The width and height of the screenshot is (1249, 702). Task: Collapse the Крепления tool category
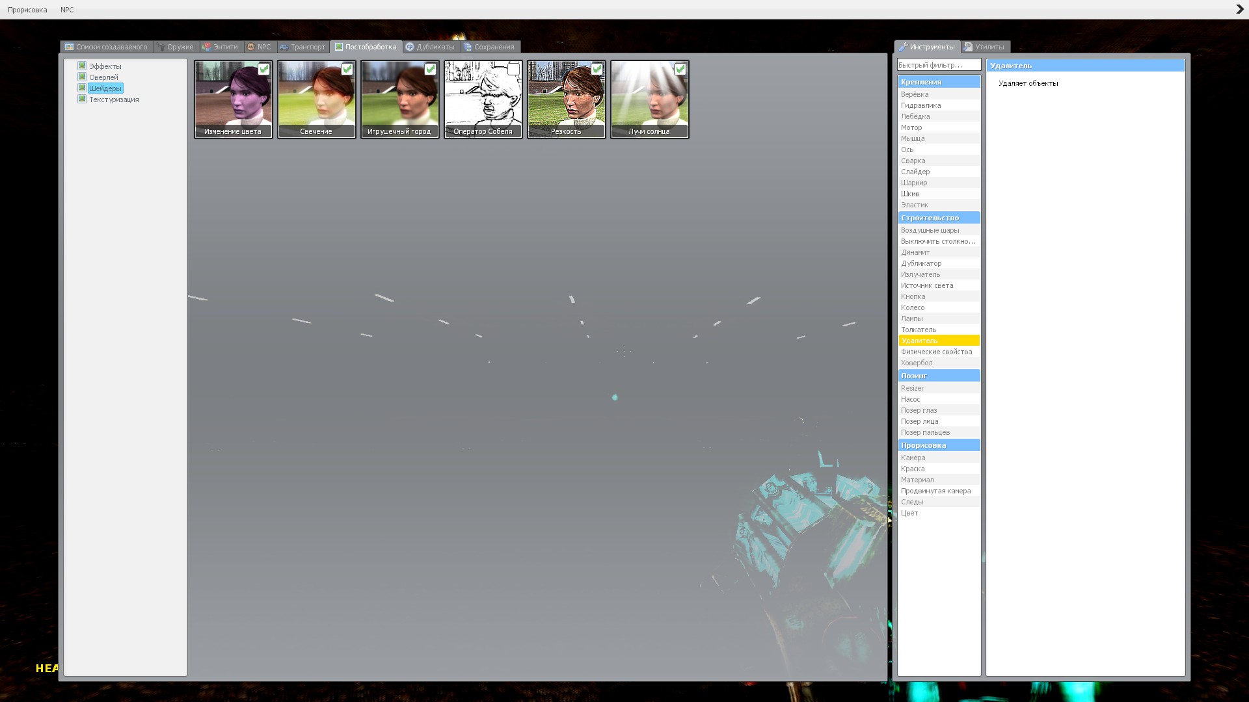click(x=938, y=82)
